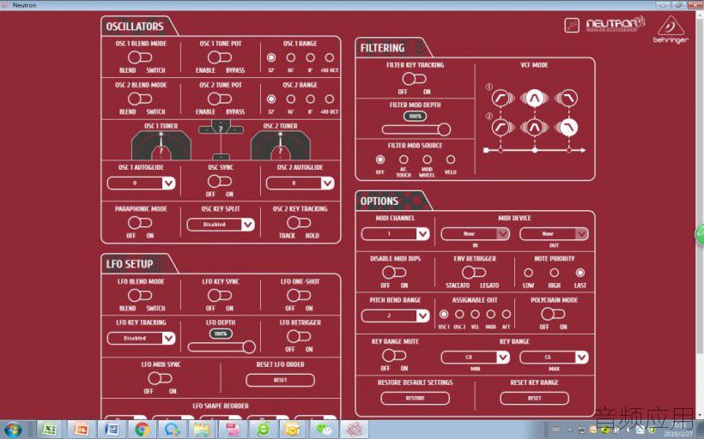Open the file explorer folder in the taskbar
This screenshot has height=439, width=704.
(202, 430)
